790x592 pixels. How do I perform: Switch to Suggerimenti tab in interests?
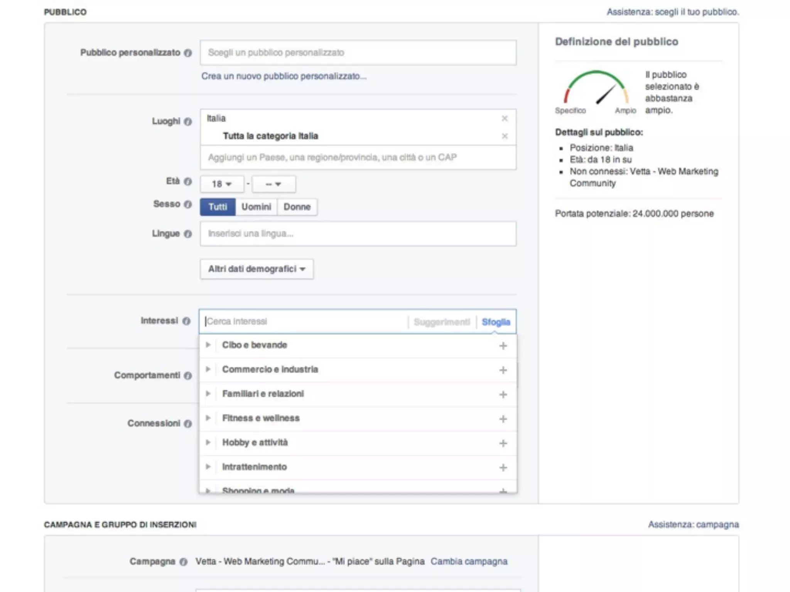tap(442, 322)
